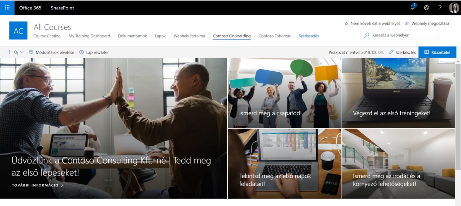The width and height of the screenshot is (461, 206).
Task: Open the Ismerd meg a csapatod! tile
Action: click(x=284, y=93)
